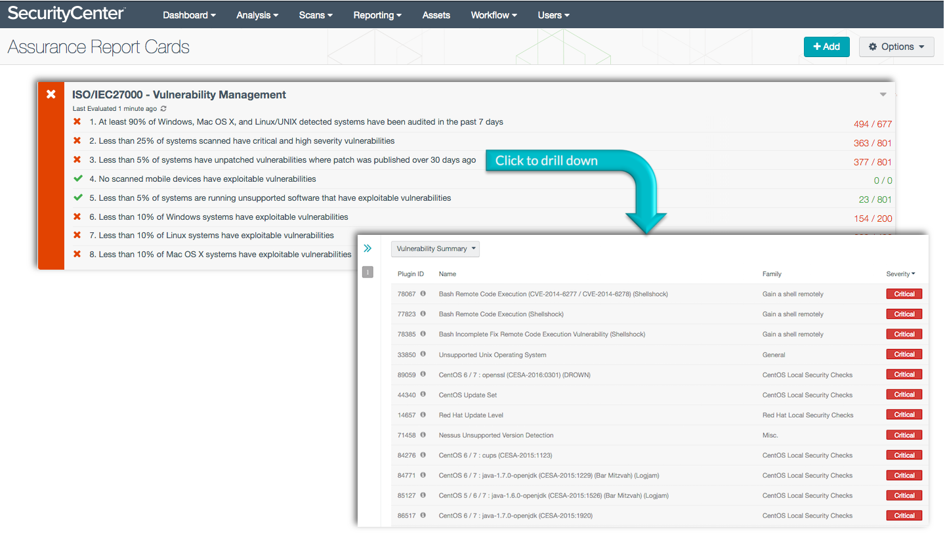Screen dimensions: 945x538
Task: Click Red Hat Local Security Checks family cell
Action: [x=808, y=415]
